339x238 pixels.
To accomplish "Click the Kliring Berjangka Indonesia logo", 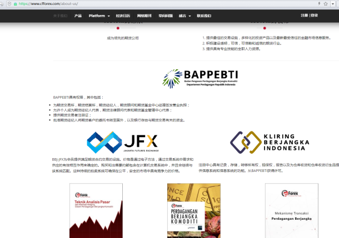I will tap(270, 142).
